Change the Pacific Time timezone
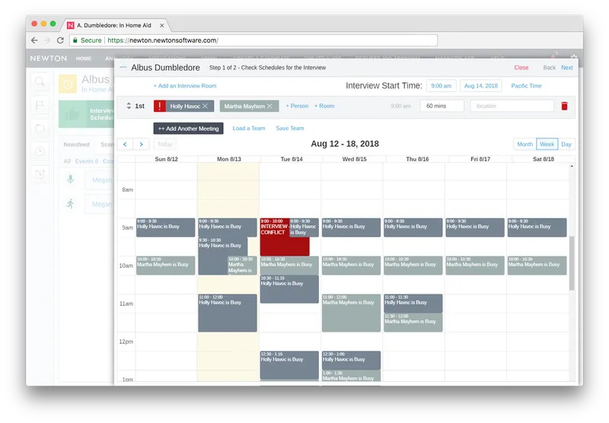Screen dimensions: 609x423 click(x=526, y=86)
